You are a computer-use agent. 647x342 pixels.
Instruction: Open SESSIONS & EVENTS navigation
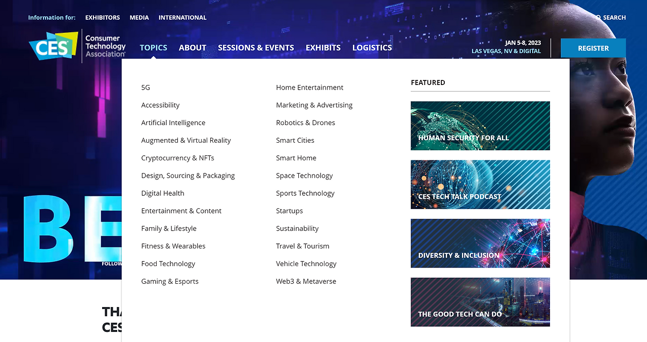256,48
